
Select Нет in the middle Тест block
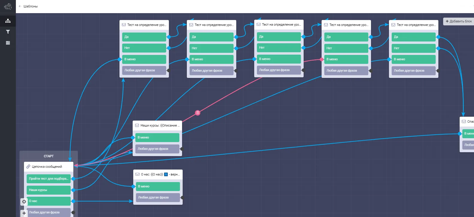tap(279, 48)
